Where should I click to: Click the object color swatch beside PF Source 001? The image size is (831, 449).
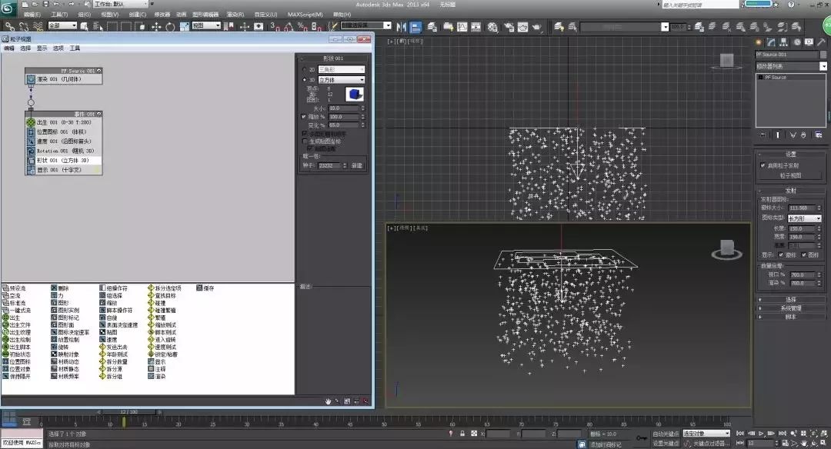point(823,55)
